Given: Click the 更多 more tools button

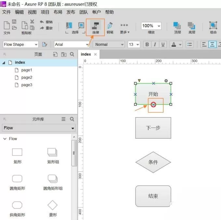Looking at the screenshot, I should [x=124, y=28].
